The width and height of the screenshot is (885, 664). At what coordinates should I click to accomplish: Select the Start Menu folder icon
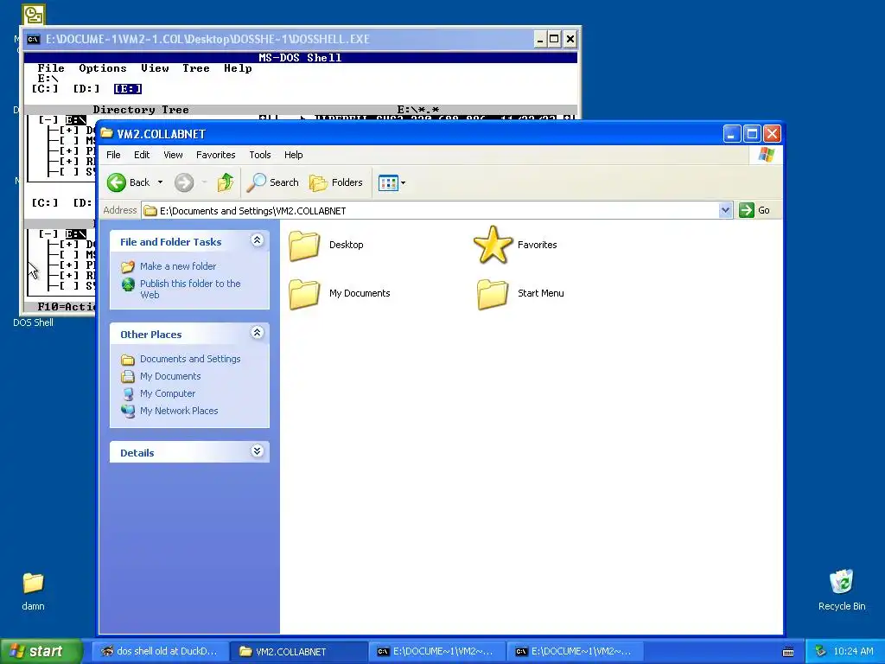(x=493, y=294)
